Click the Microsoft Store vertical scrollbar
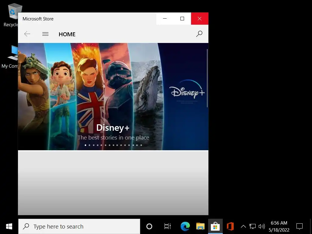This screenshot has height=234, width=312. (x=207, y=78)
